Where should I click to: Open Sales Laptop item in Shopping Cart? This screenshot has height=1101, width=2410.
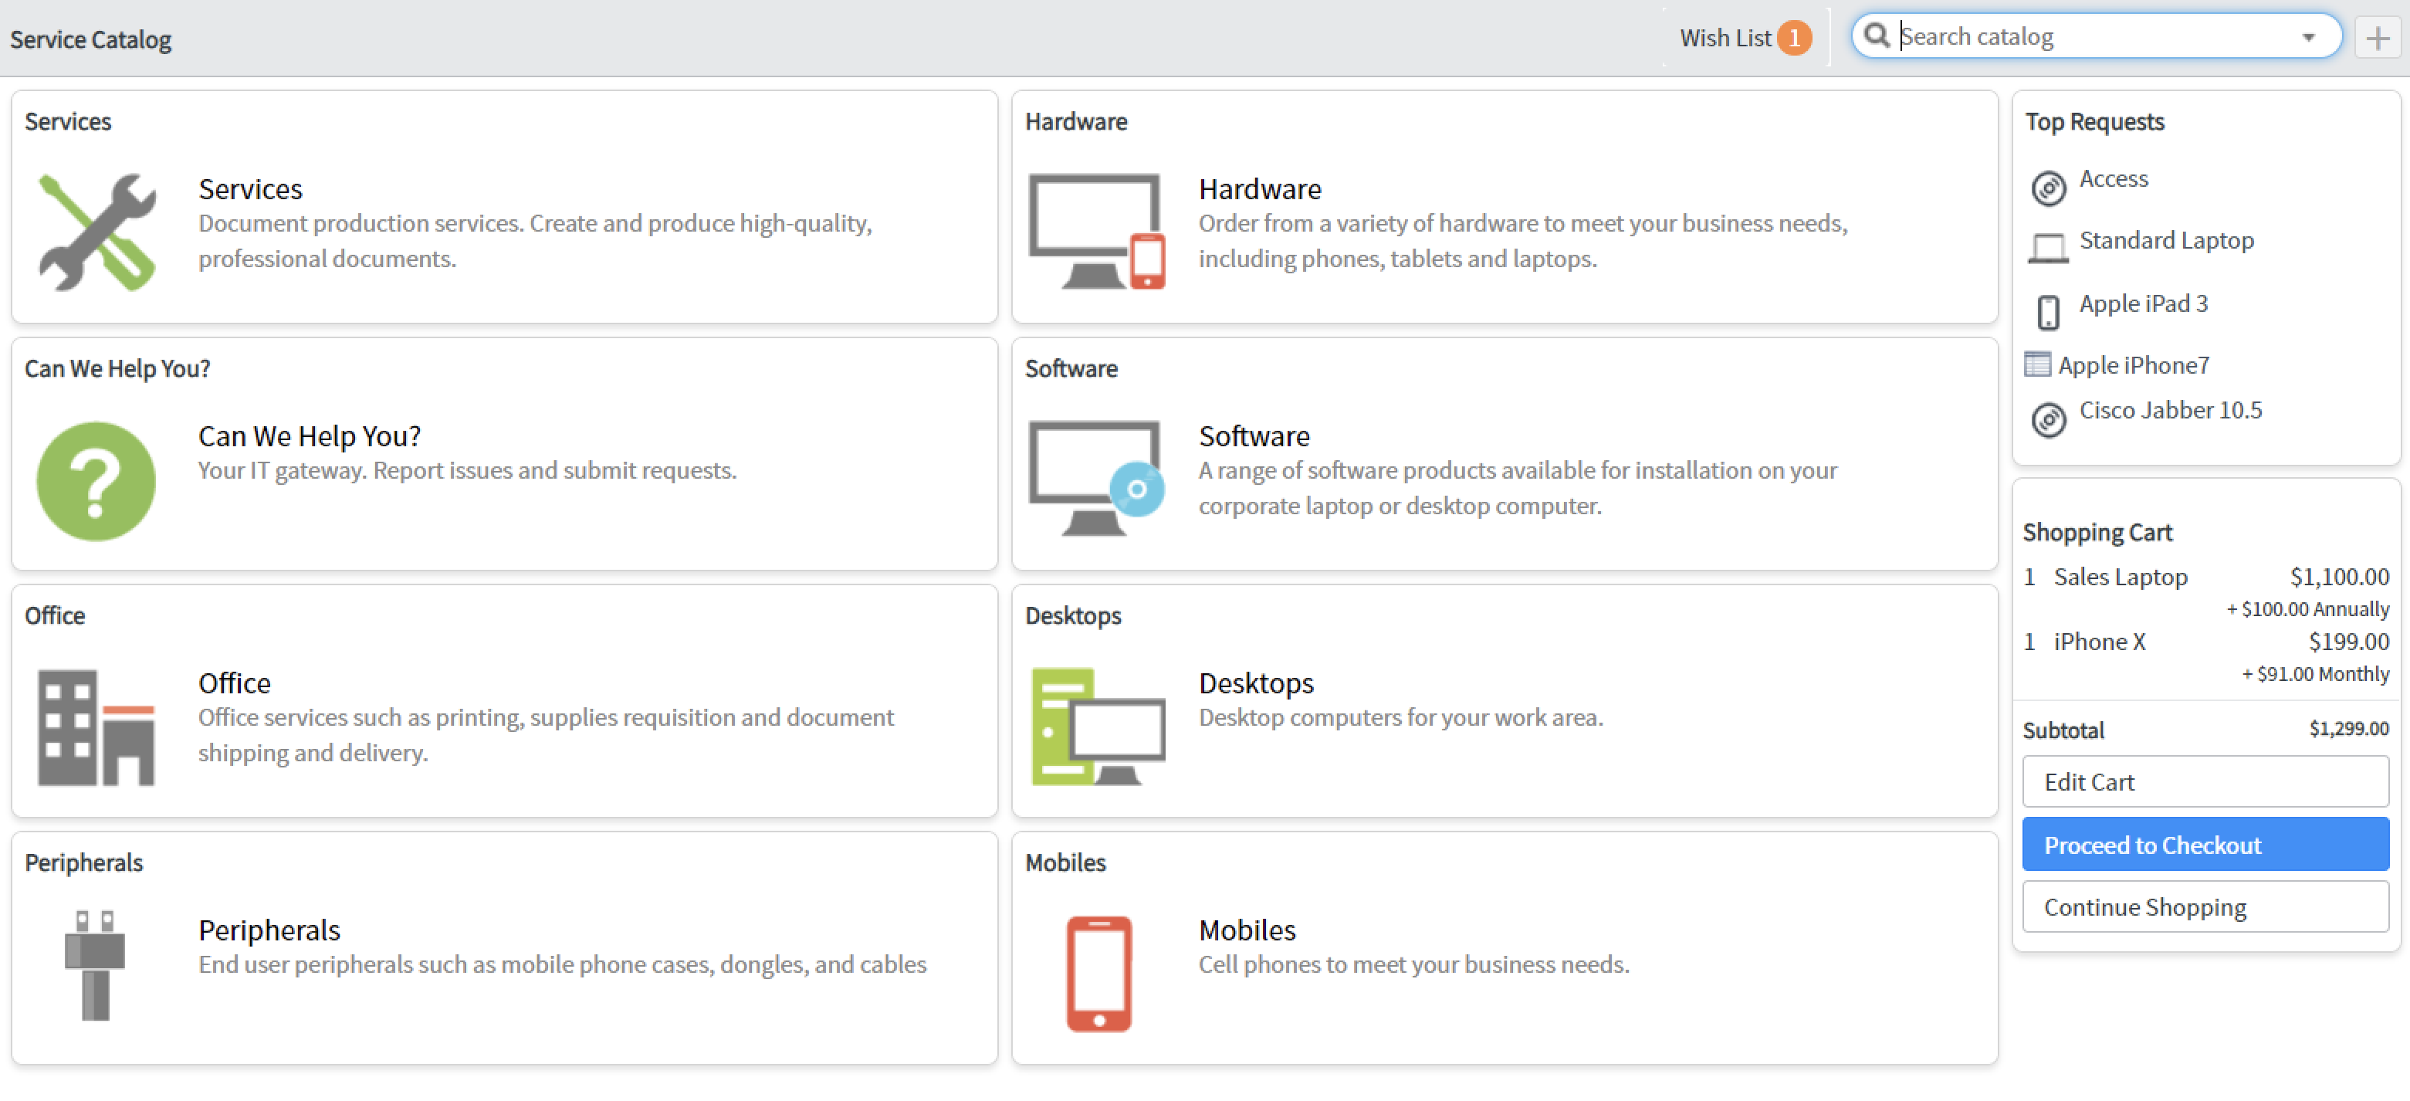pos(2120,576)
